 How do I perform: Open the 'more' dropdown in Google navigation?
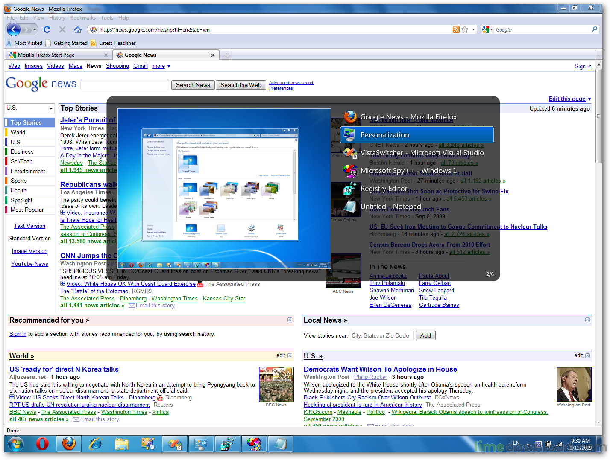tap(161, 66)
